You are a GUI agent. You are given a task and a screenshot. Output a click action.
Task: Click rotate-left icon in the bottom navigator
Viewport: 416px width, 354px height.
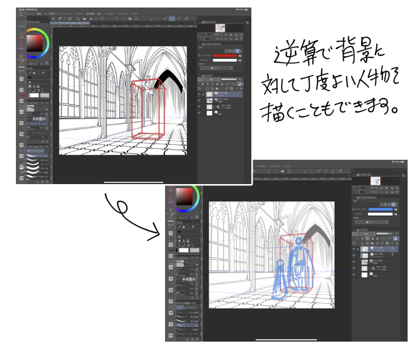[x=377, y=192]
